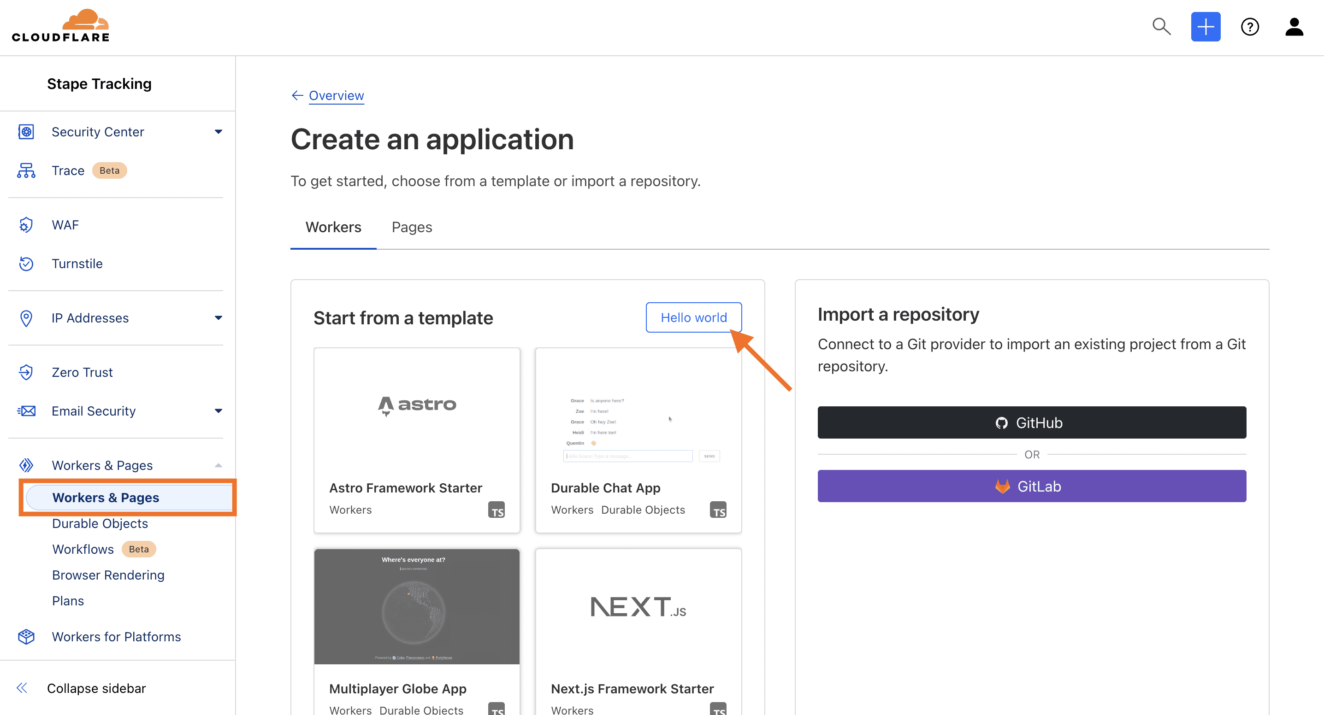The width and height of the screenshot is (1324, 715).
Task: Select the Astro Framework Starter template card
Action: pyautogui.click(x=416, y=440)
